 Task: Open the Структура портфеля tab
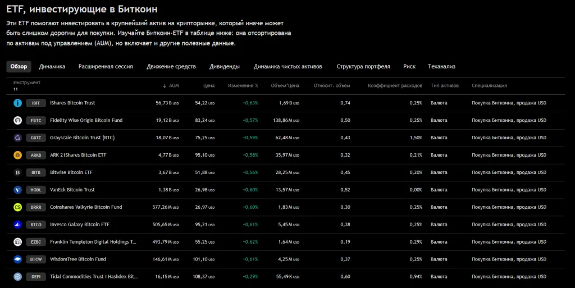pos(363,66)
